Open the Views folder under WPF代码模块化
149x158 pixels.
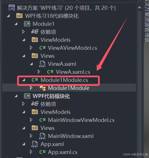pyautogui.click(x=47, y=128)
